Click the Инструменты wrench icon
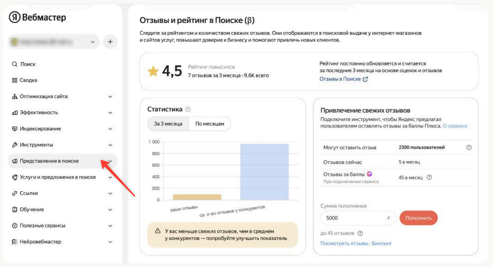 [15, 145]
